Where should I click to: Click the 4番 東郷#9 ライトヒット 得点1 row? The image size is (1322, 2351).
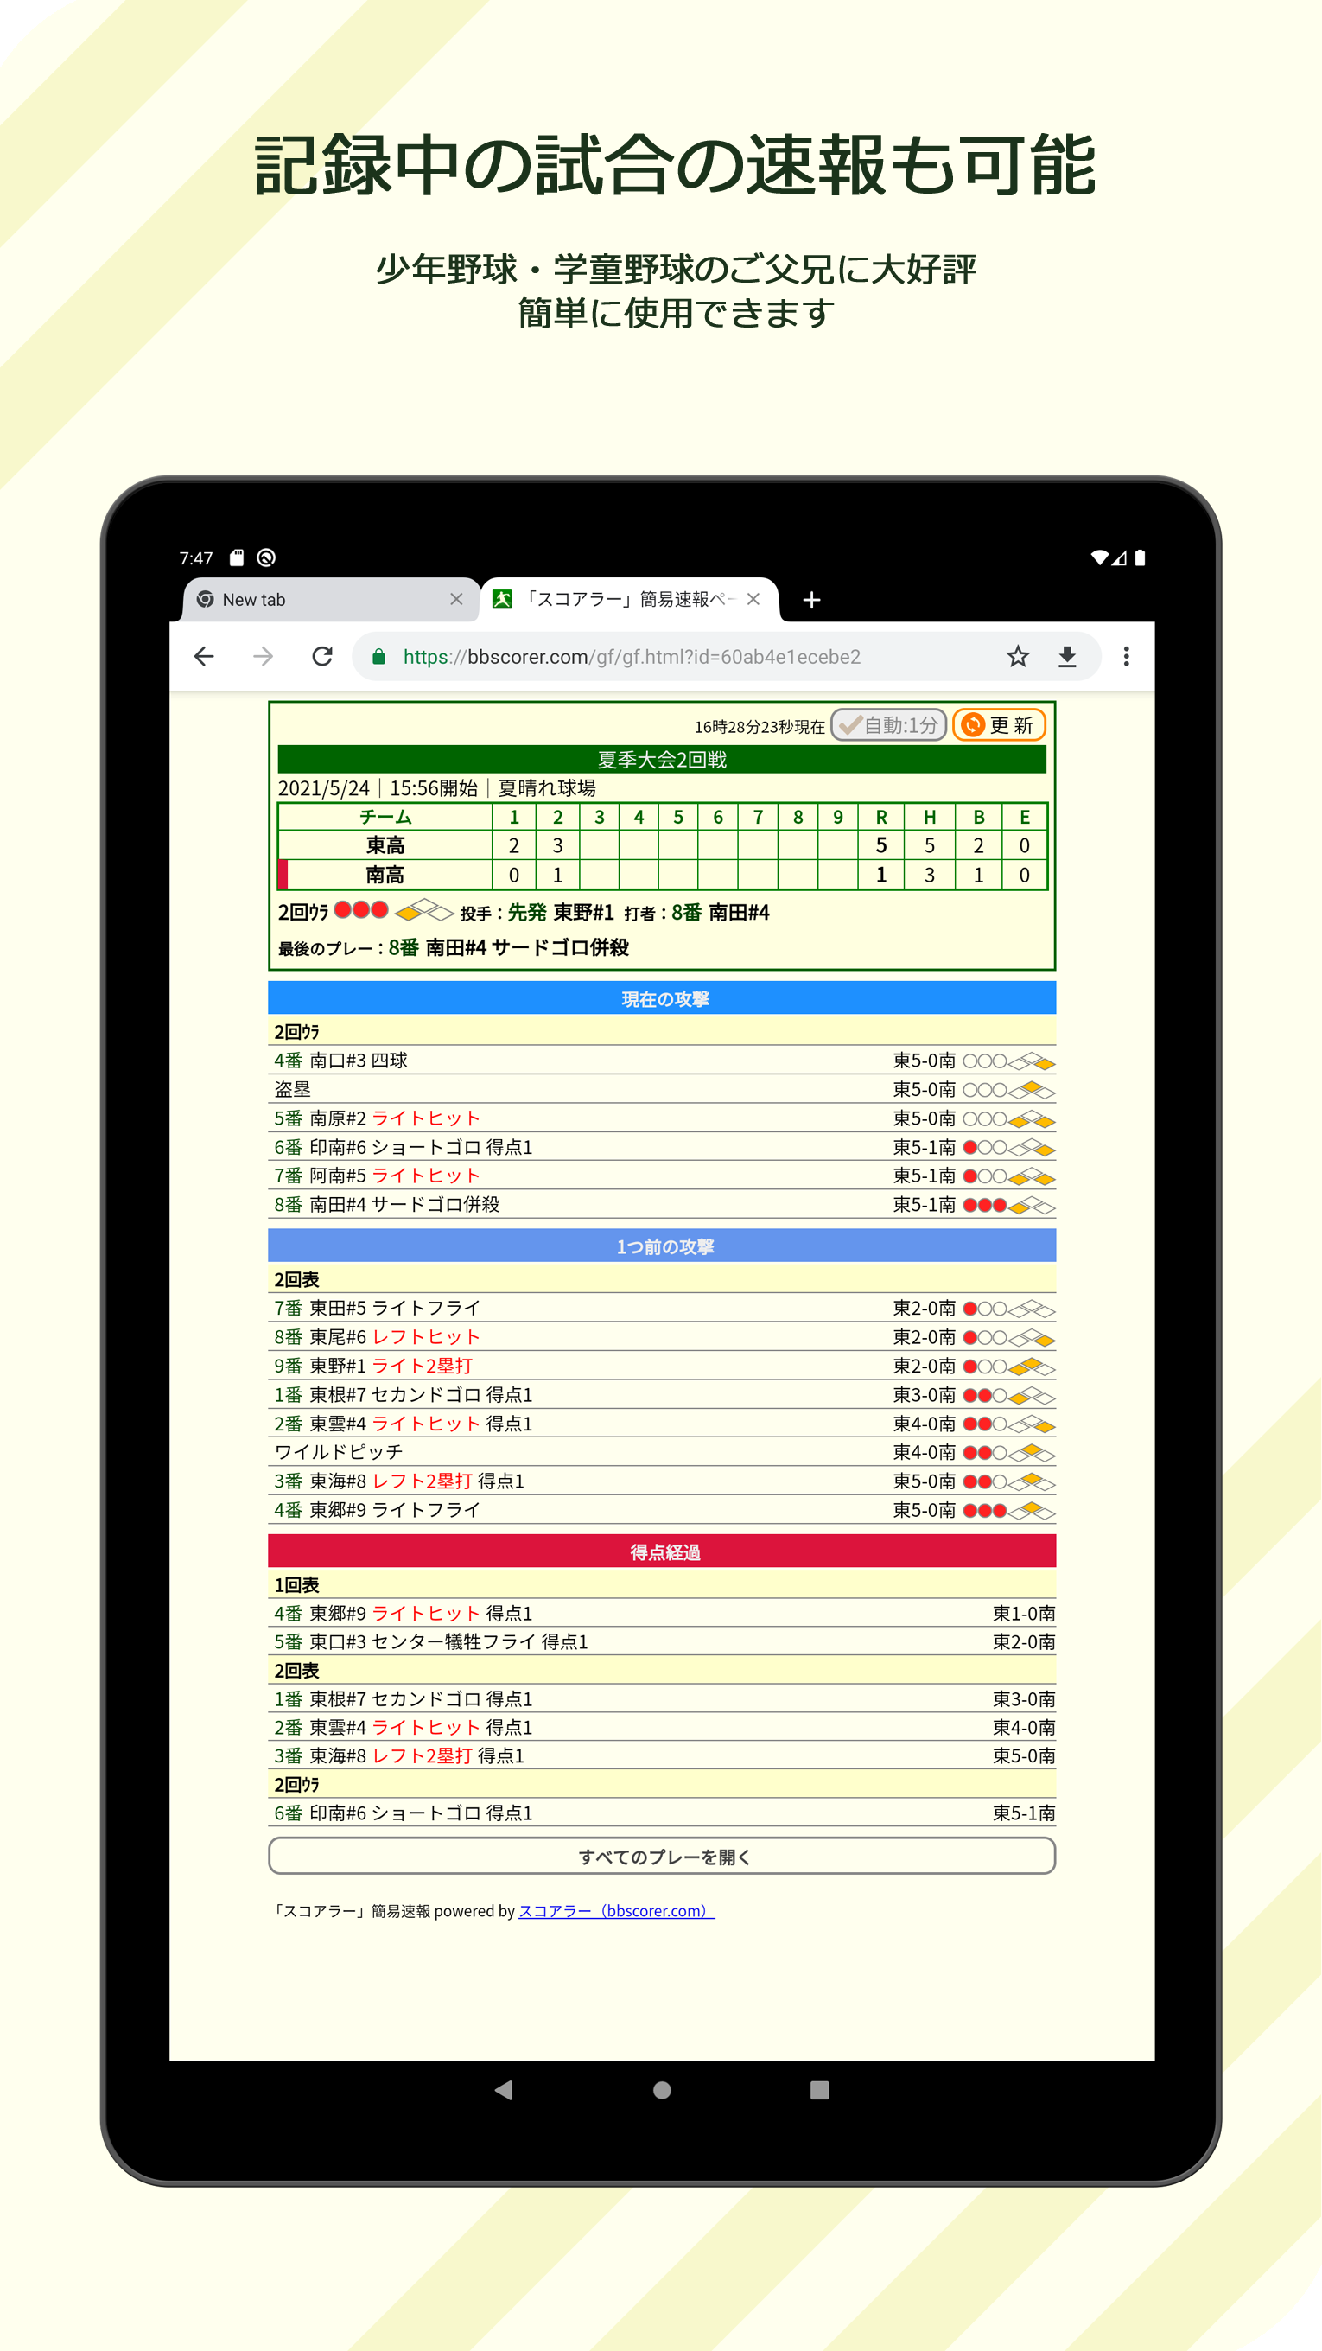click(662, 1614)
